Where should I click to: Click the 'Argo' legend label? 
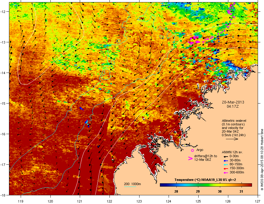pos(200,150)
